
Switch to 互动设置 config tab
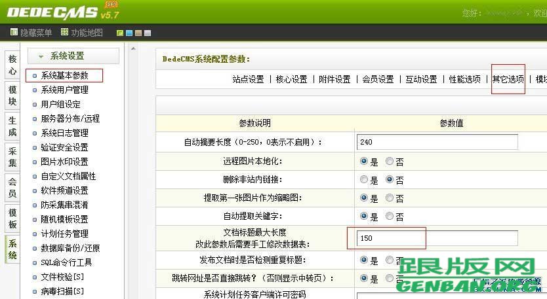point(421,79)
